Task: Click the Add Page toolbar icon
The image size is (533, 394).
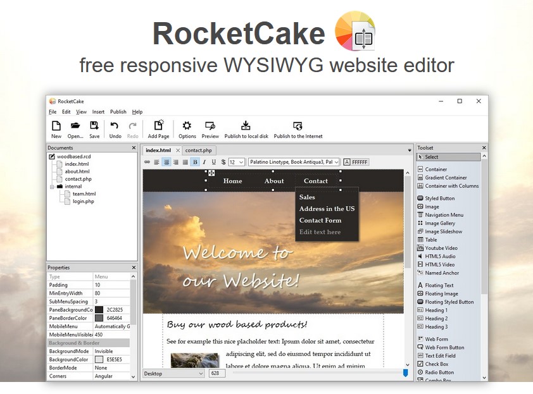Action: pyautogui.click(x=158, y=126)
